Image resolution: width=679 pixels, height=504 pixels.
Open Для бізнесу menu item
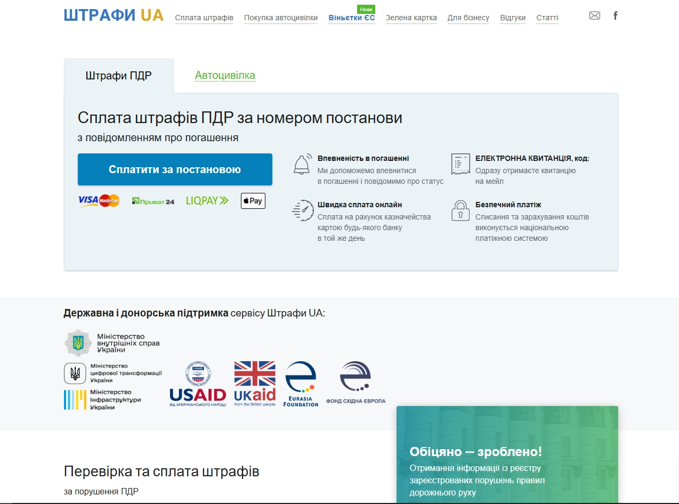468,18
